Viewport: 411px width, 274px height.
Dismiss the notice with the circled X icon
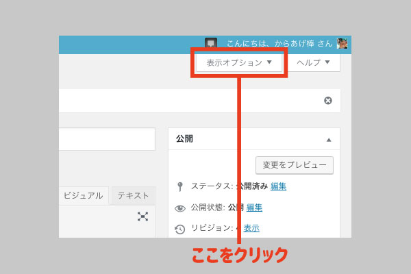tap(328, 101)
